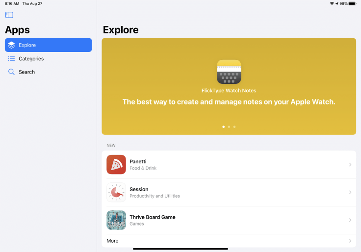The height and width of the screenshot is (252, 361).
Task: Select the first banner page dot
Action: [x=223, y=127]
